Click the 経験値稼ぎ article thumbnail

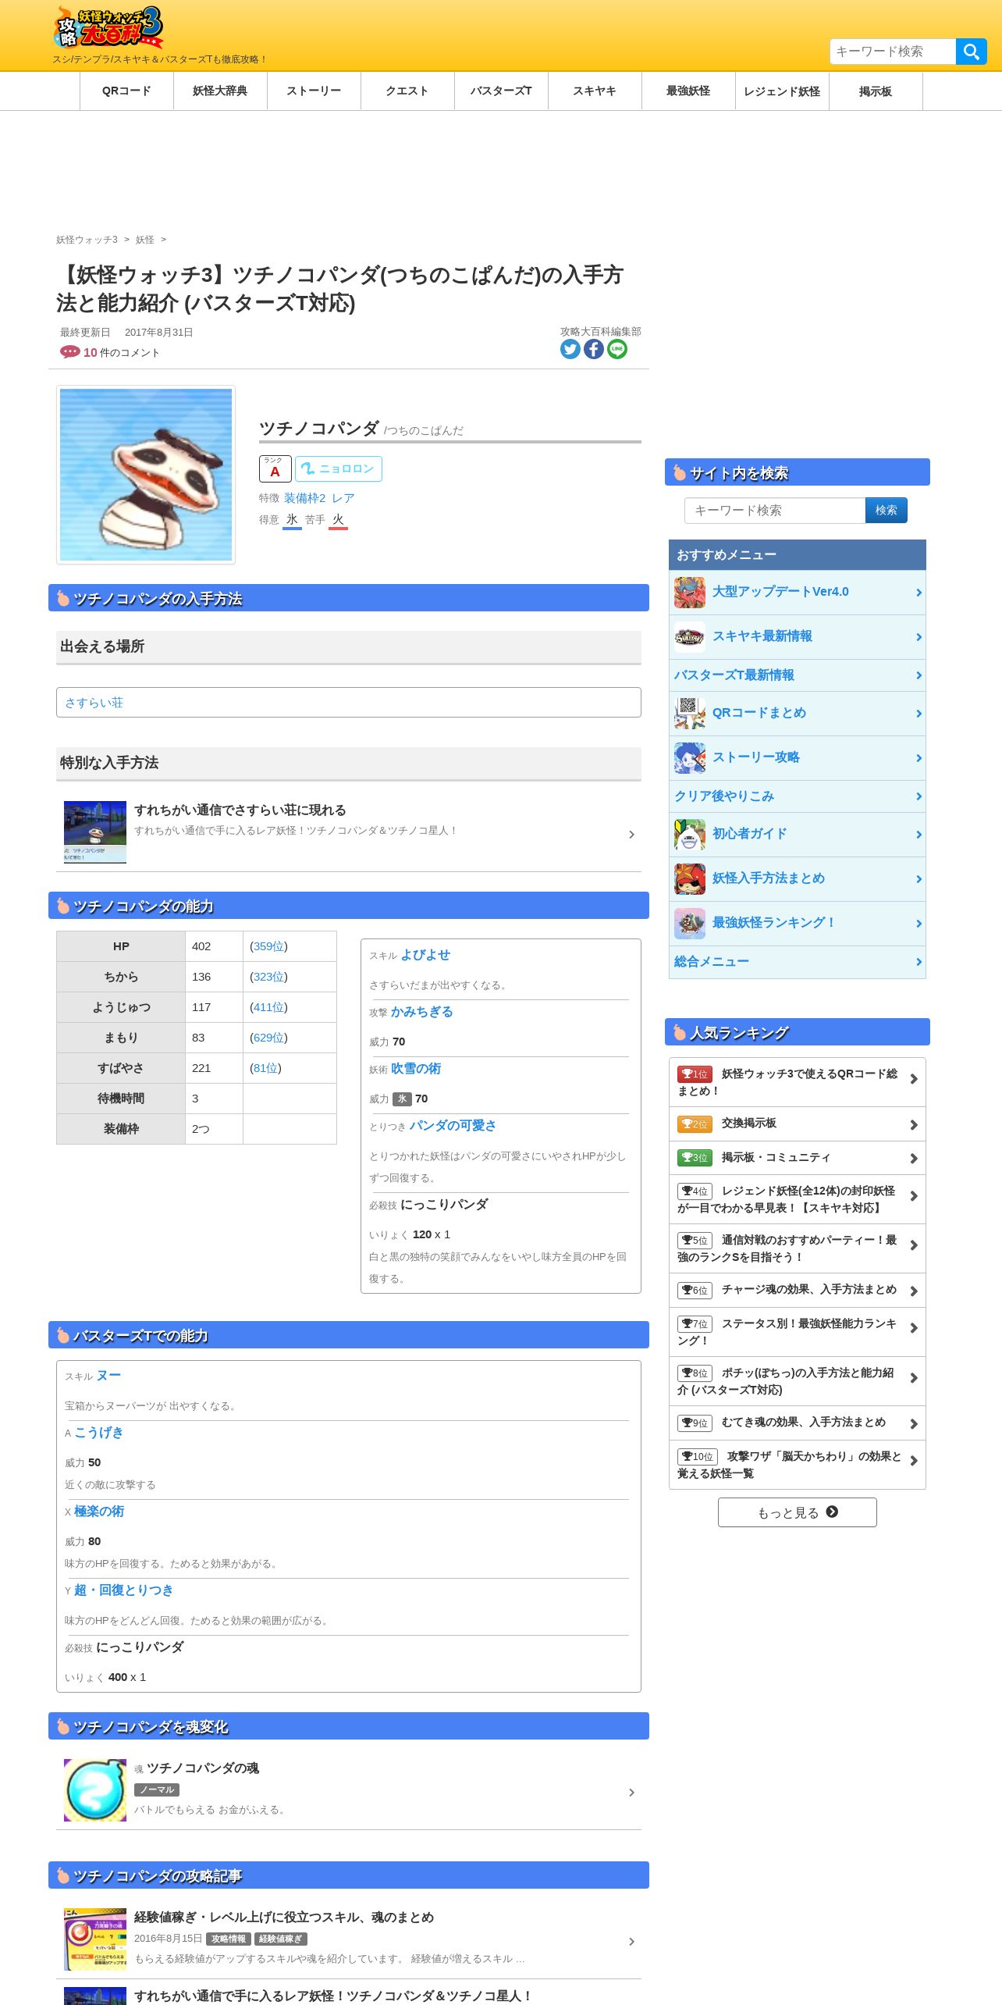click(x=95, y=1939)
